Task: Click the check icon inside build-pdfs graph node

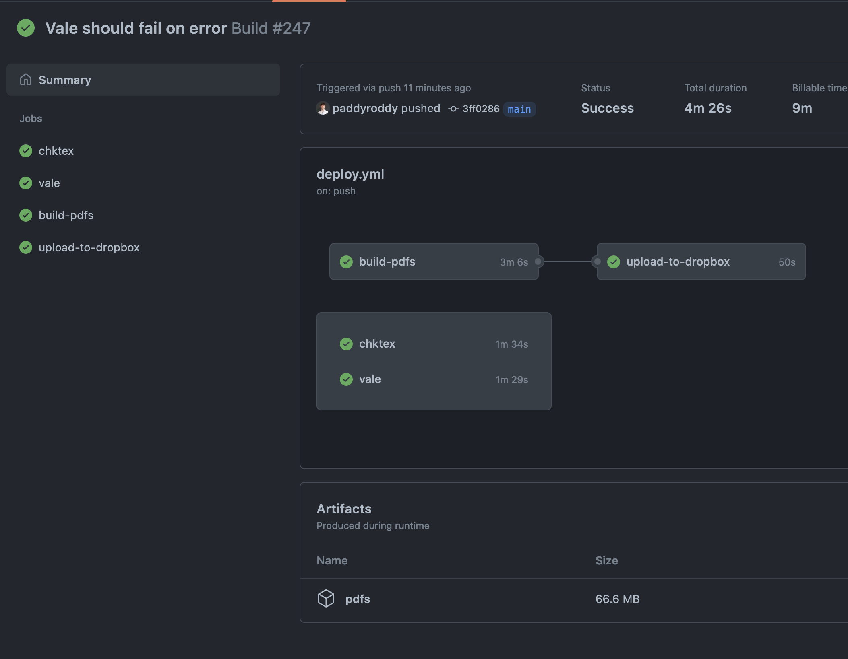Action: 347,262
